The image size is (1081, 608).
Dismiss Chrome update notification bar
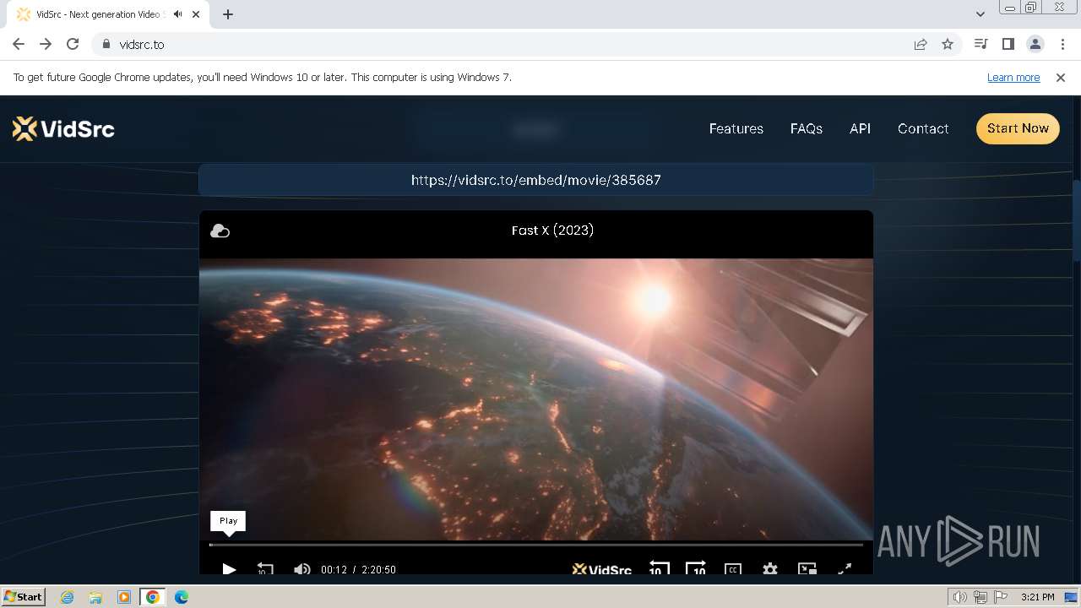tap(1061, 77)
